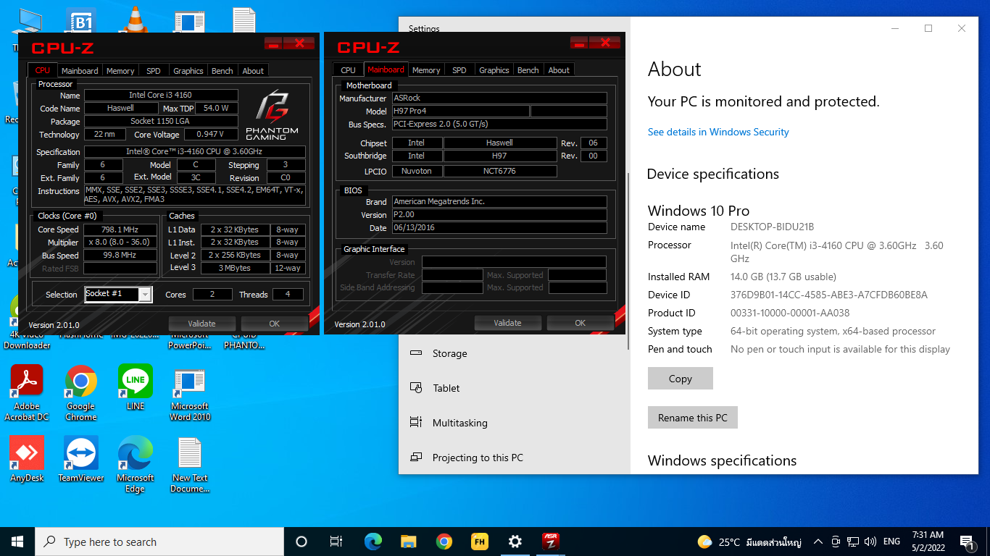This screenshot has width=990, height=556.
Task: Select the Microsoft Word 2010 desktop icon
Action: click(190, 392)
